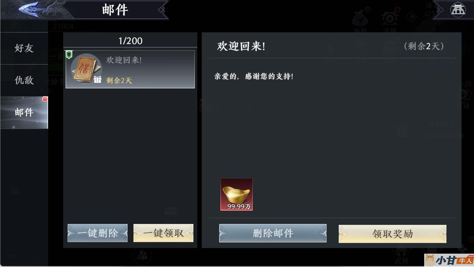Select the 欢迎回来! mail entry in list
Screen dimensions: 474x267
coord(130,69)
